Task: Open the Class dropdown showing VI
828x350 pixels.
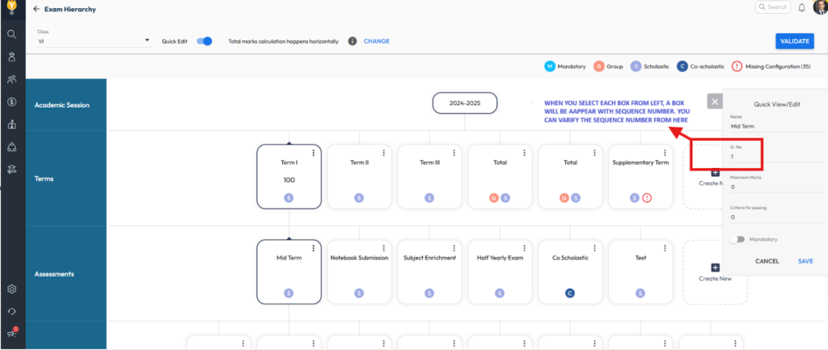Action: coord(93,40)
